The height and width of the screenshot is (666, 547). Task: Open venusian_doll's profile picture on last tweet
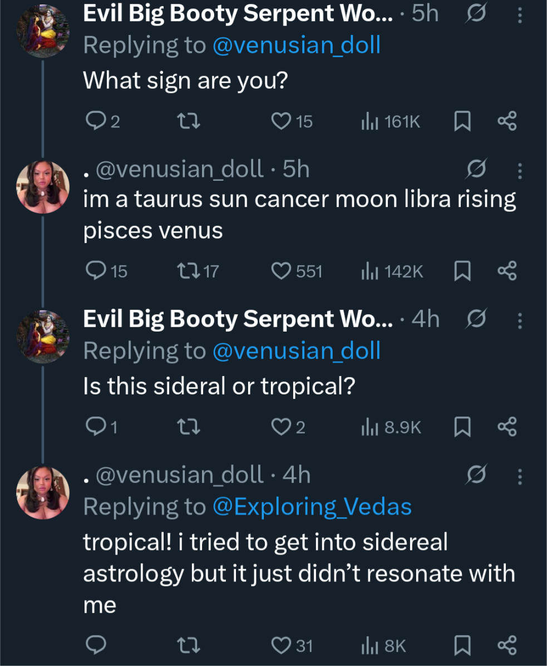(x=42, y=492)
